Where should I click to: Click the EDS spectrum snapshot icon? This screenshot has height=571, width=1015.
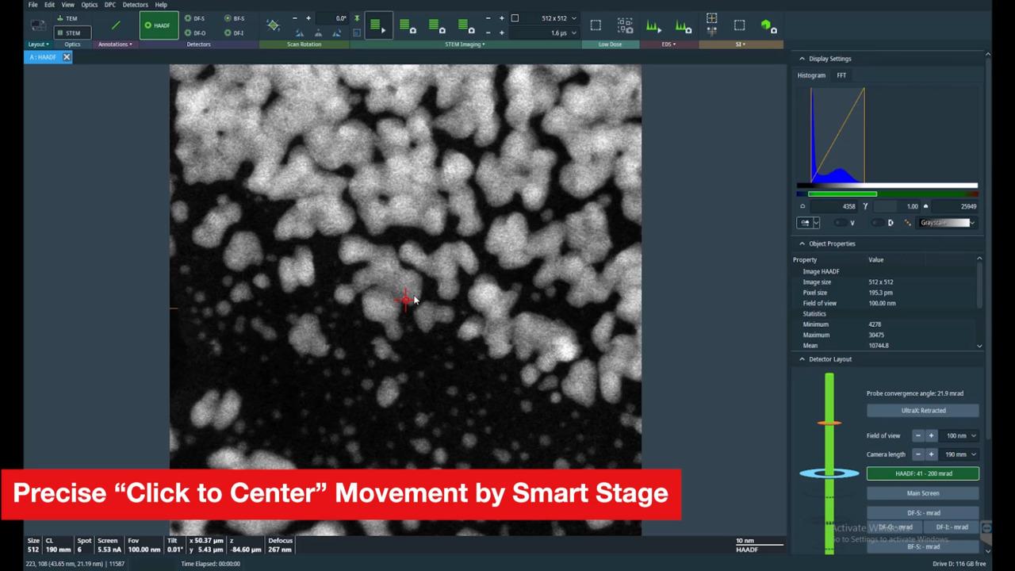(x=683, y=25)
